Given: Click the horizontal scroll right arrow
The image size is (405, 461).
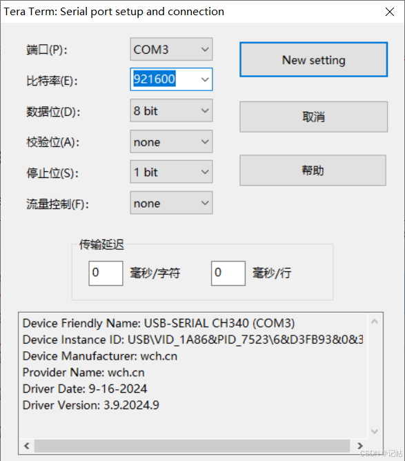Looking at the screenshot, I should (x=360, y=446).
